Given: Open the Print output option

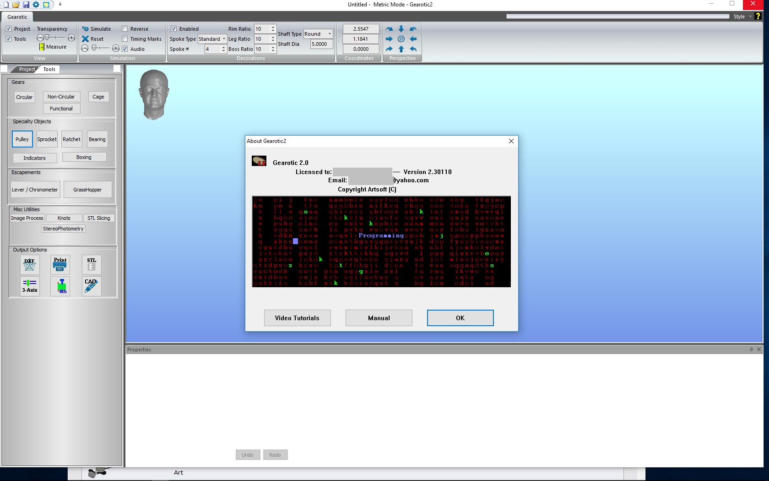Looking at the screenshot, I should pyautogui.click(x=60, y=264).
